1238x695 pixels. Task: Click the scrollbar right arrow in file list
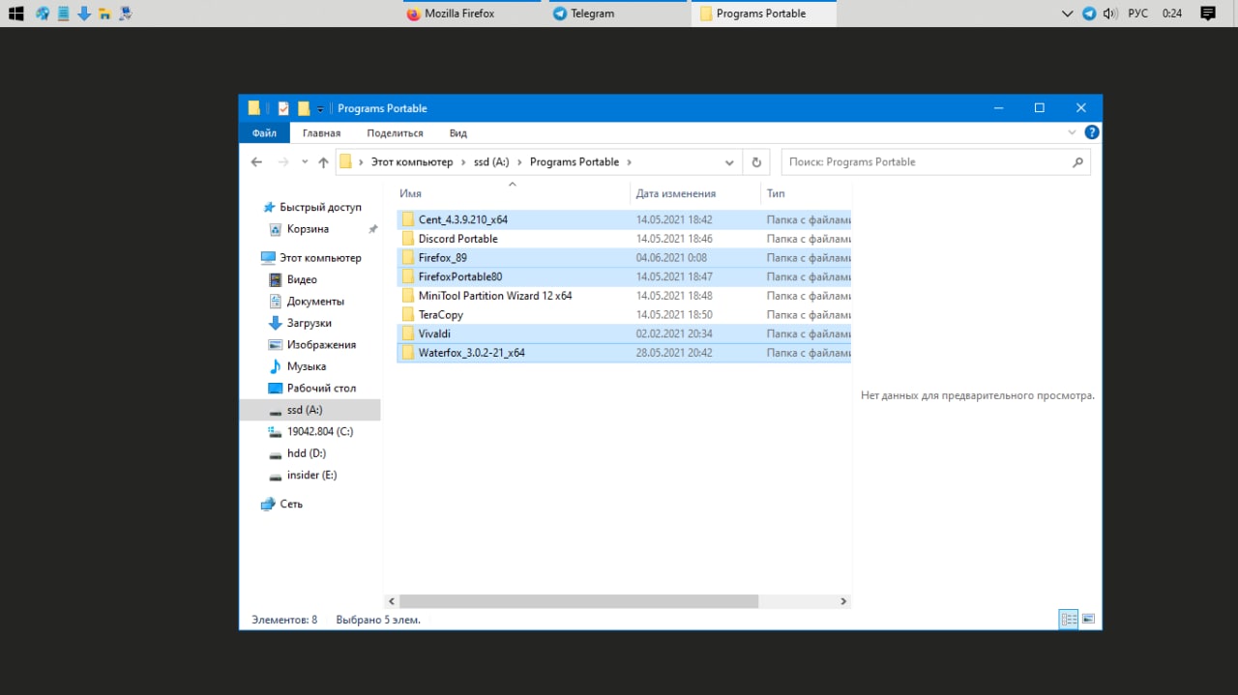[843, 601]
